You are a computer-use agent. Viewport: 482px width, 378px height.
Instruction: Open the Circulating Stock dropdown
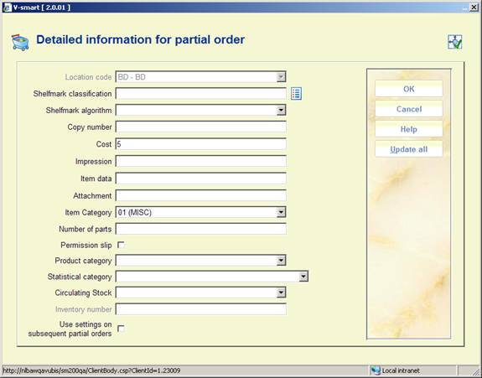pos(281,293)
